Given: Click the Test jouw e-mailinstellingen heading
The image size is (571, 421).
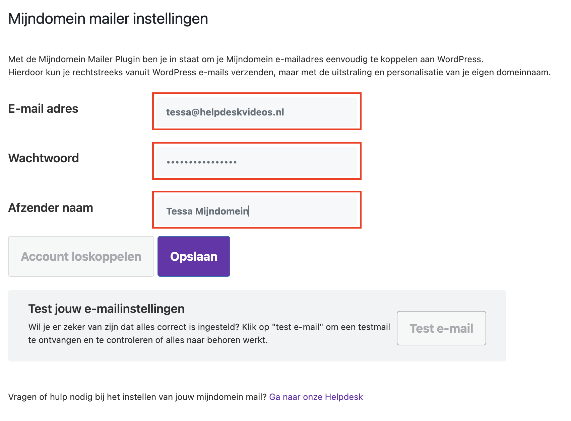Looking at the screenshot, I should 106,309.
